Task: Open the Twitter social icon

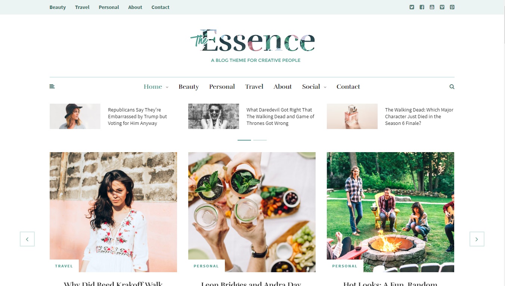Action: pos(412,7)
